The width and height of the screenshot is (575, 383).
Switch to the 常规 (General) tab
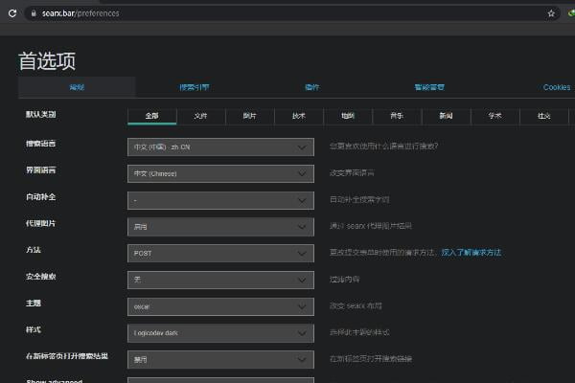[77, 87]
